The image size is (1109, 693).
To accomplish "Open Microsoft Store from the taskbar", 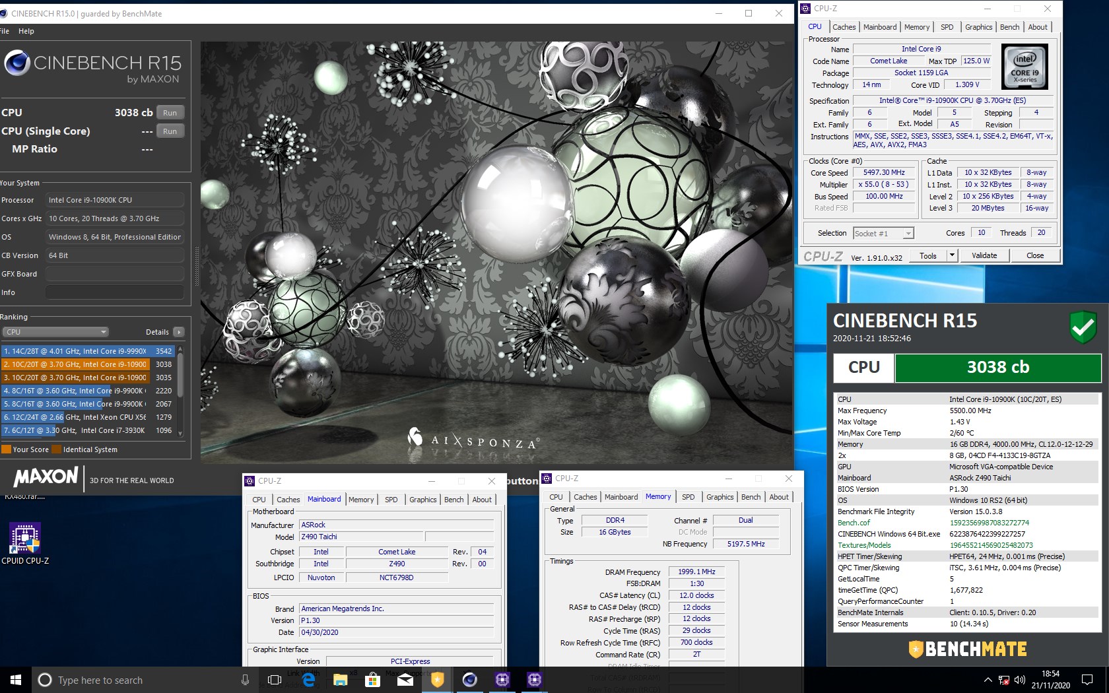I will [372, 680].
